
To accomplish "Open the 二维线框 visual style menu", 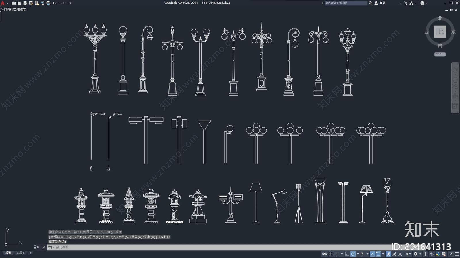I will pos(20,9).
